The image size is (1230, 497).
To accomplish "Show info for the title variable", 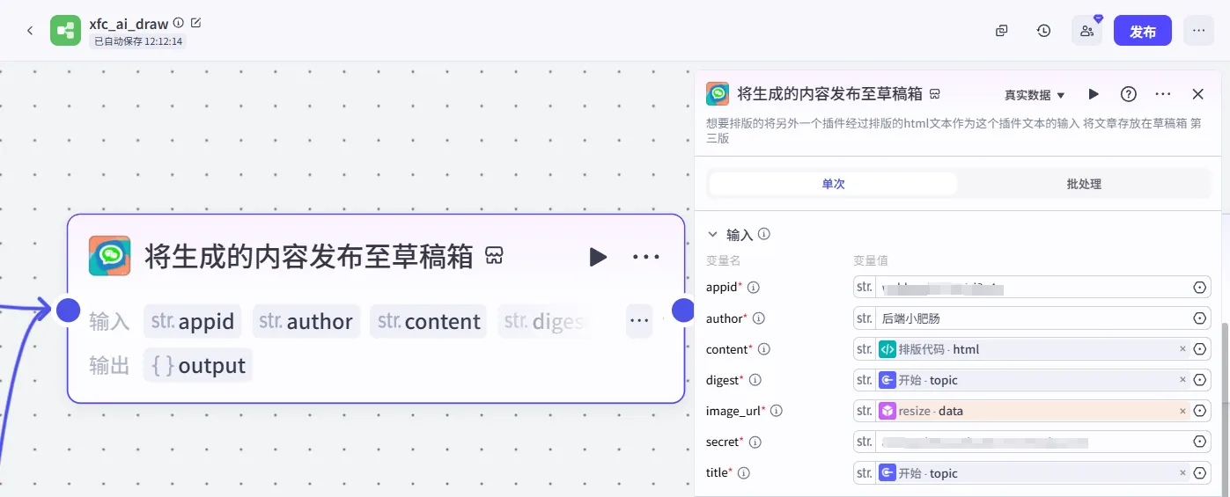I will click(x=743, y=473).
